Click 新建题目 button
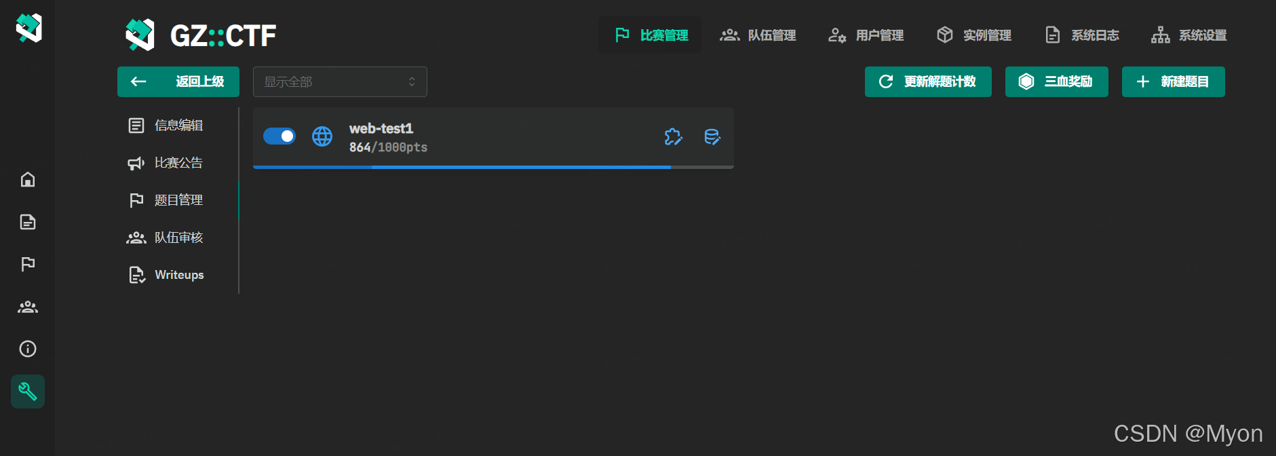The width and height of the screenshot is (1276, 456). pyautogui.click(x=1174, y=82)
